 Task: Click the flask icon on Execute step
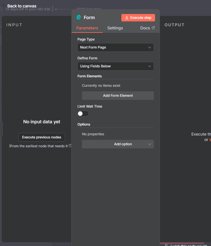pos(126,18)
